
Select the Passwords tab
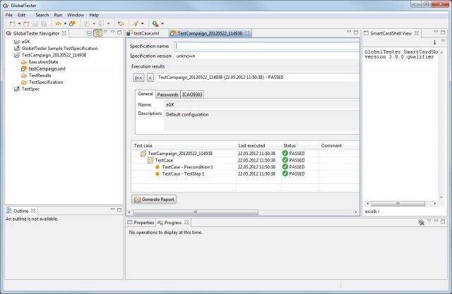(167, 94)
